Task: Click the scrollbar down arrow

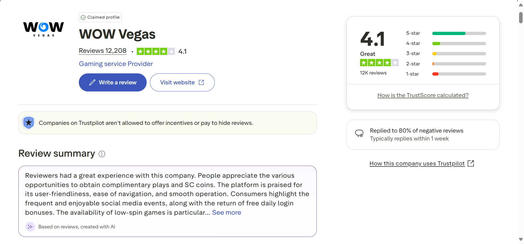Action: coord(521,240)
